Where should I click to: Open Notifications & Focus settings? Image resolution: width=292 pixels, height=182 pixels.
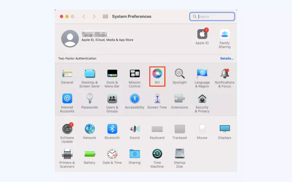tap(224, 78)
